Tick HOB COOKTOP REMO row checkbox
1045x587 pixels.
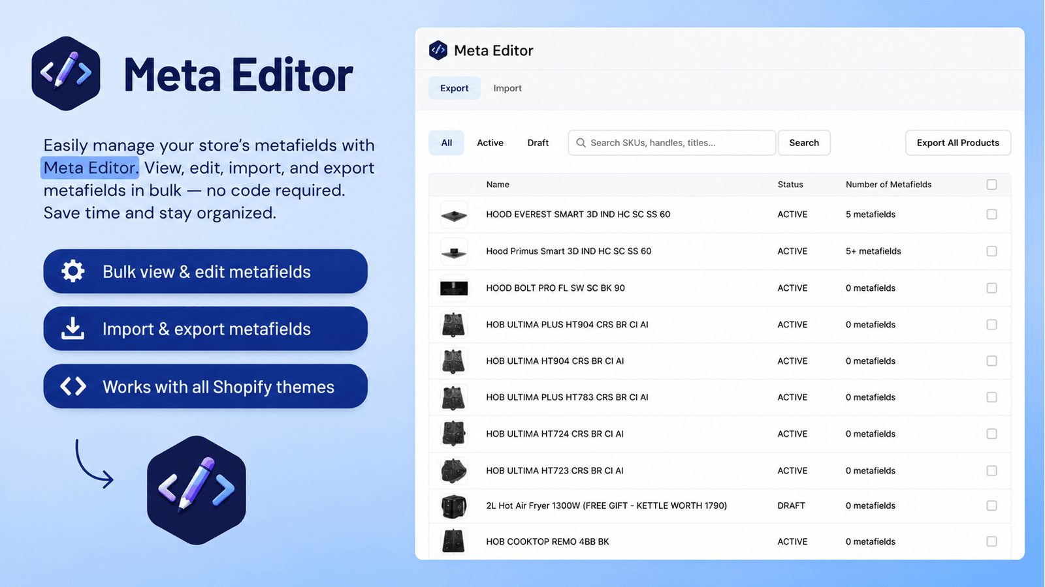click(x=991, y=541)
